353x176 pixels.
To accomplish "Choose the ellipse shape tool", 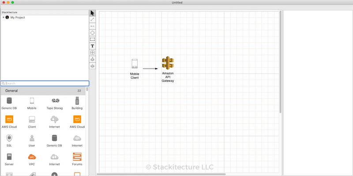I will click(x=93, y=33).
